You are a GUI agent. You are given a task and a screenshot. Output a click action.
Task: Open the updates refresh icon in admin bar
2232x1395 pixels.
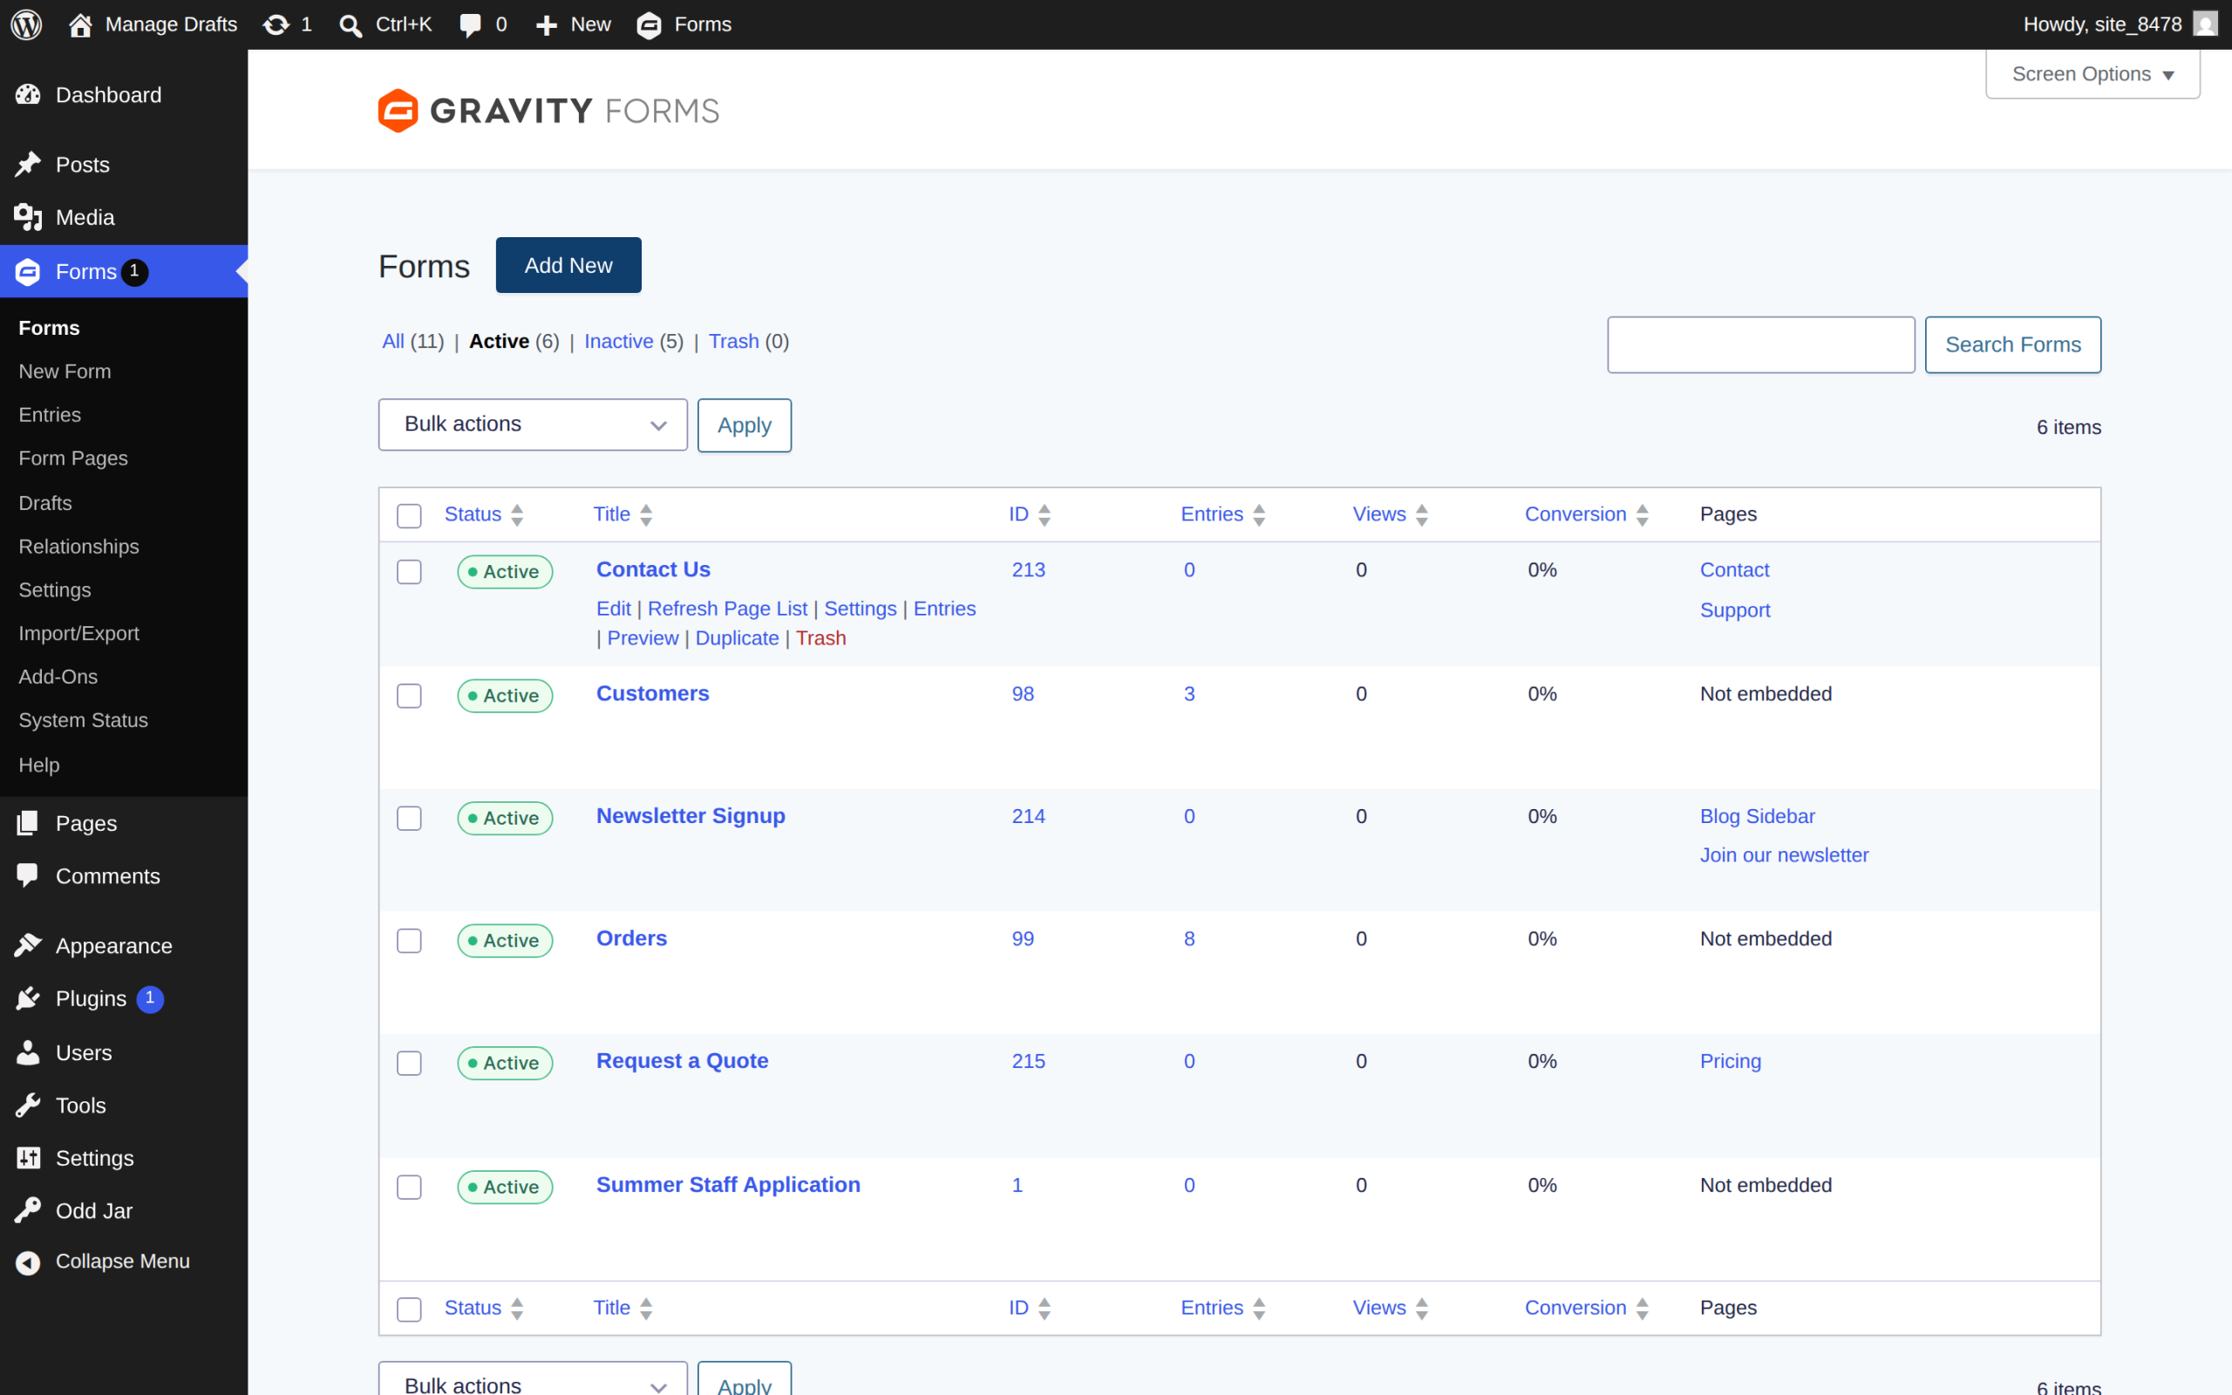coord(276,25)
